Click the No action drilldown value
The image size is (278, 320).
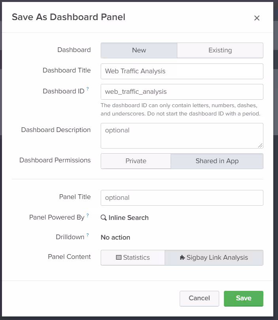pos(115,237)
